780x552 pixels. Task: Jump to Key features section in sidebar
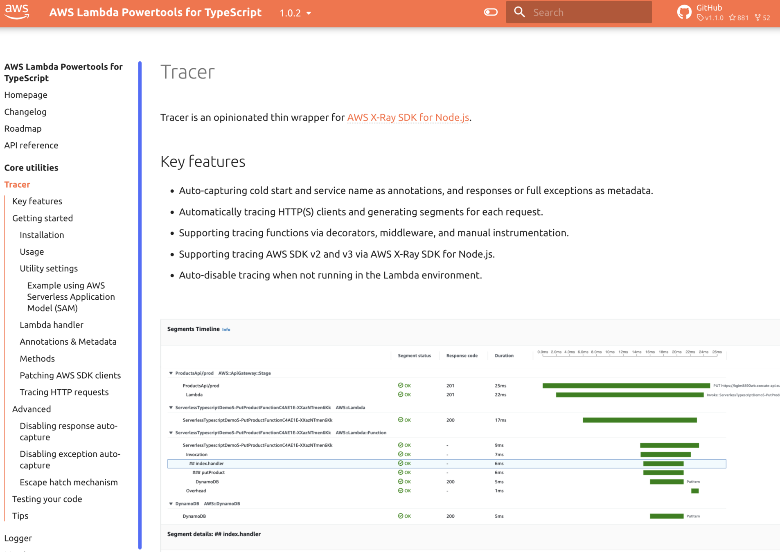(x=37, y=201)
